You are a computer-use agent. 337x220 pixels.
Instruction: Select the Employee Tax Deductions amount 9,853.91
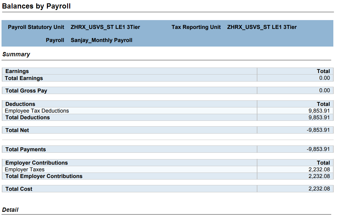[x=319, y=111]
